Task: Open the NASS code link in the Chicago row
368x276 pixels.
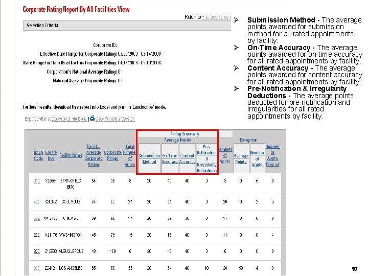Action: click(x=37, y=218)
